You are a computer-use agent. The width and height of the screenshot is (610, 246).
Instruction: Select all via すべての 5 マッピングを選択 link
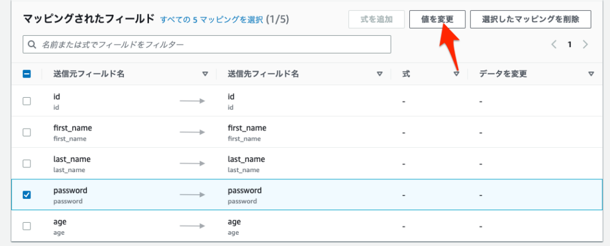tap(211, 20)
